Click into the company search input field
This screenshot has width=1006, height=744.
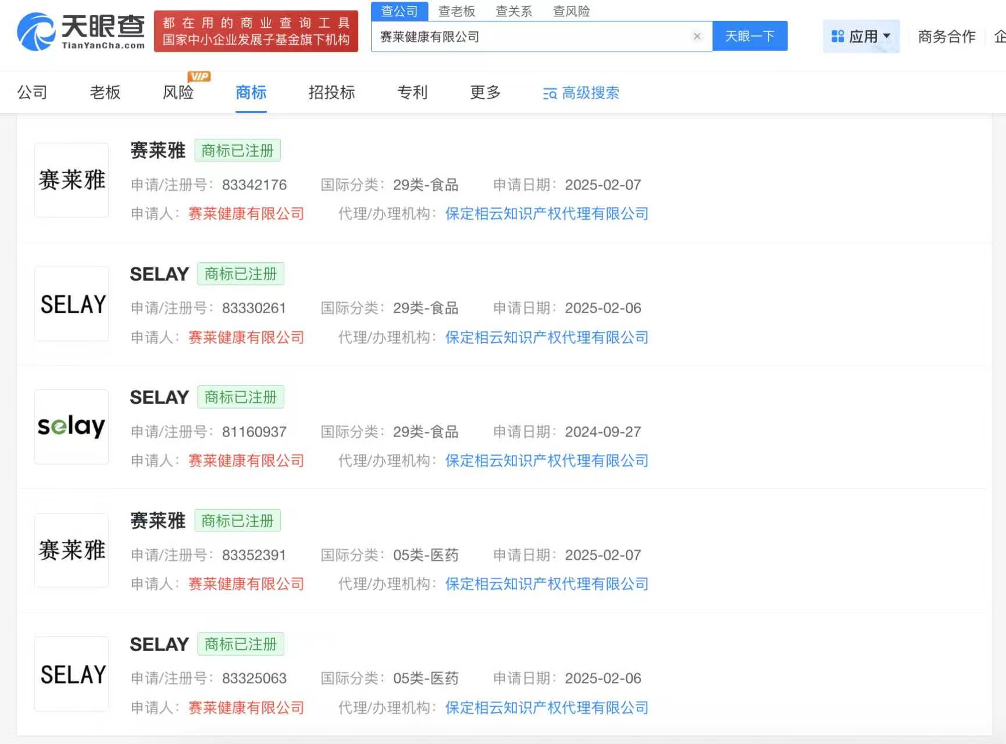coord(529,37)
